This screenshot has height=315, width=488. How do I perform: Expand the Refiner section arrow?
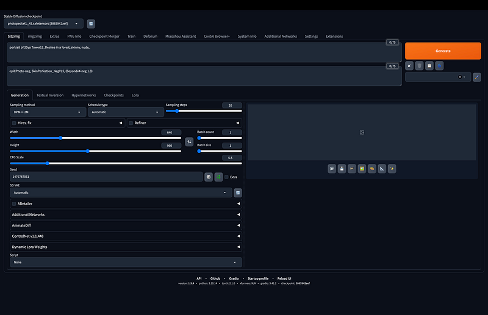[237, 123]
